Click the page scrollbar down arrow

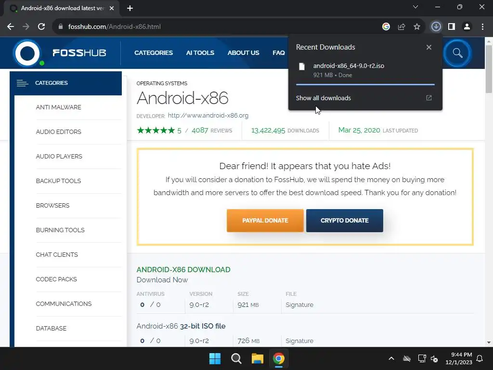click(x=489, y=343)
